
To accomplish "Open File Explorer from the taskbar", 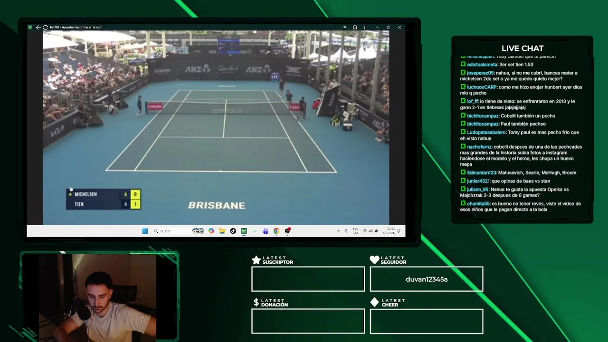I will [x=222, y=231].
